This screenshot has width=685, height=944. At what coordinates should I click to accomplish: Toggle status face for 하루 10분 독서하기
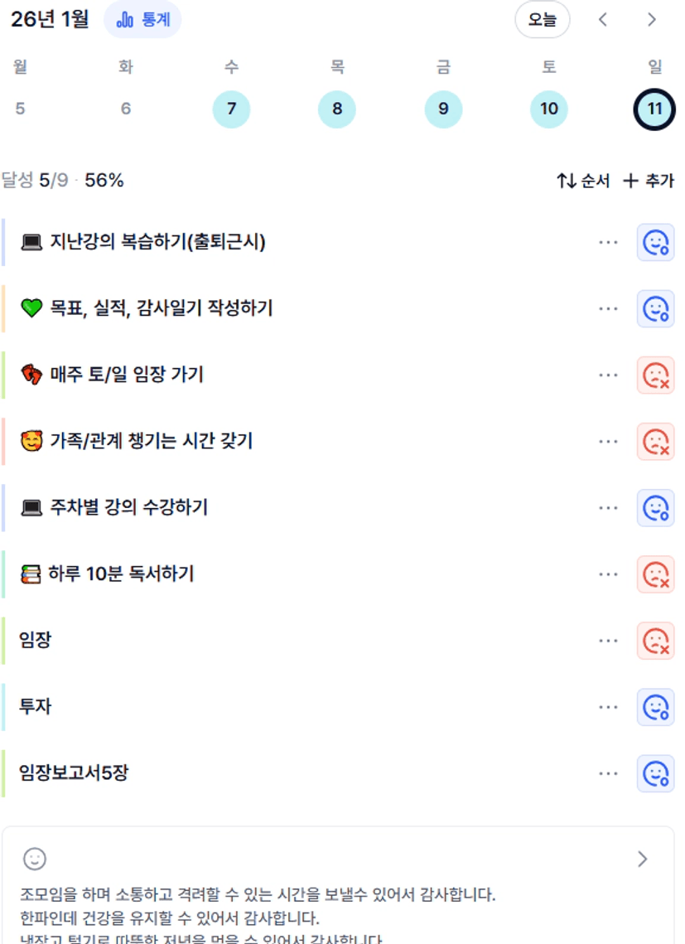point(655,574)
